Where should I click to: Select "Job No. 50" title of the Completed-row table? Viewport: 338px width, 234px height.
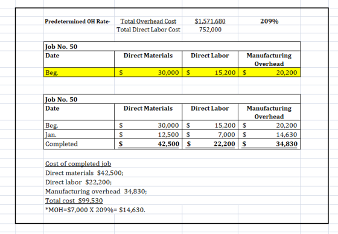(x=61, y=99)
